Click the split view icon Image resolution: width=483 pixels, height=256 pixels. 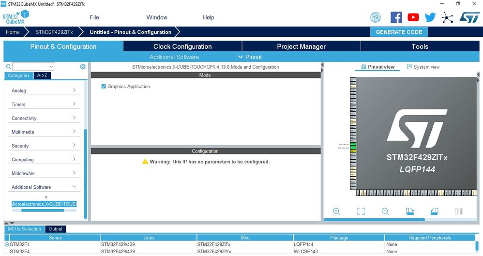tap(459, 211)
